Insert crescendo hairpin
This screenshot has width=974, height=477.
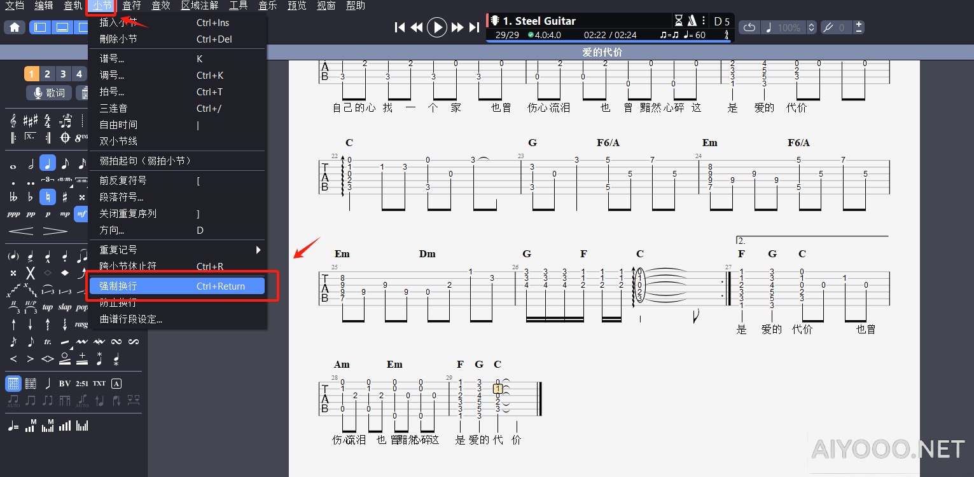[x=21, y=231]
